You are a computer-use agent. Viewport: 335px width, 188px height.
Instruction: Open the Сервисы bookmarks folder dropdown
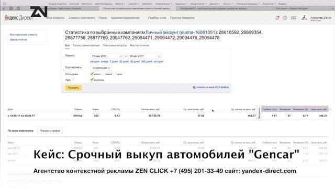(x=181, y=4)
